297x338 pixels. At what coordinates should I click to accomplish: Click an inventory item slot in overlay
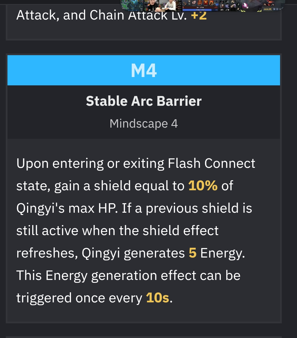coord(222,2)
